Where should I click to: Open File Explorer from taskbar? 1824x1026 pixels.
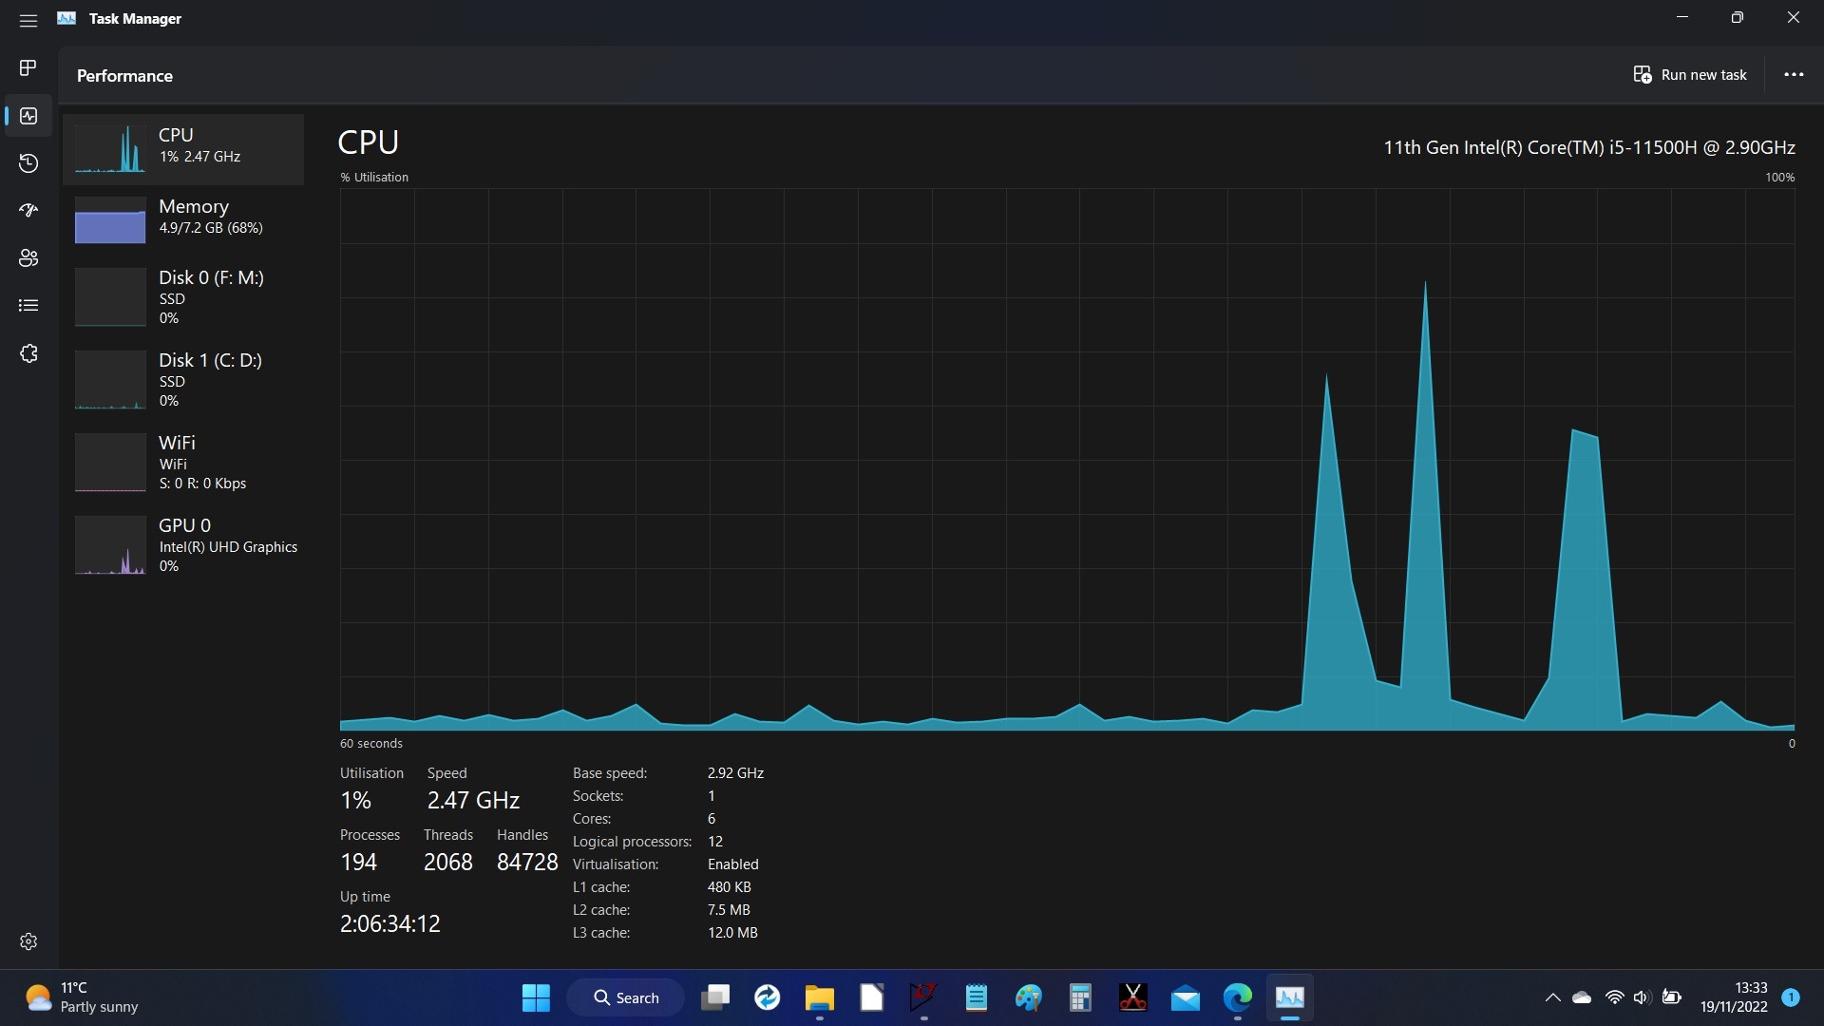(819, 997)
